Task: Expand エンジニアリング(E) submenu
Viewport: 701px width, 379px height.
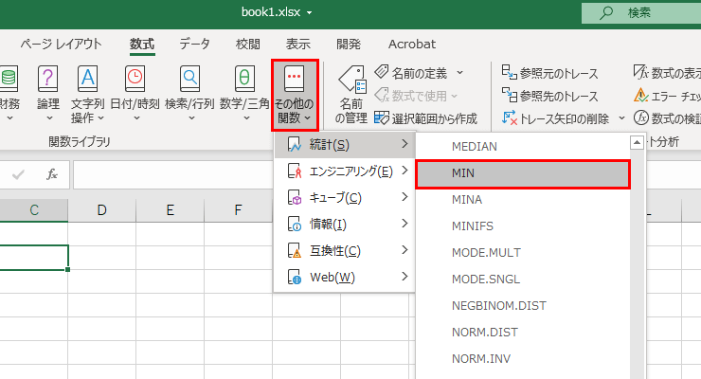Action: click(345, 171)
